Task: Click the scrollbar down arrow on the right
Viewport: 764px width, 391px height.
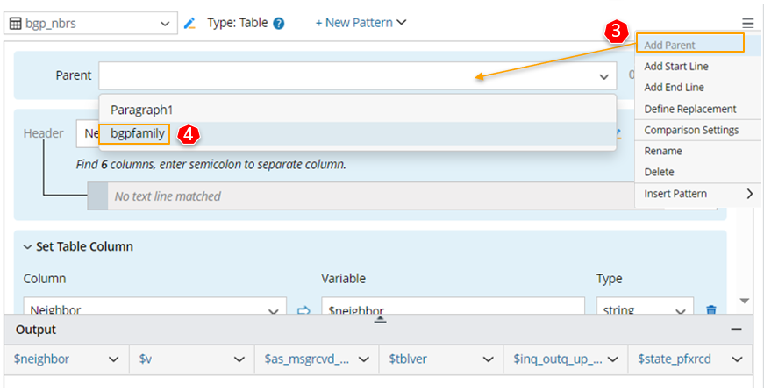Action: pyautogui.click(x=745, y=301)
